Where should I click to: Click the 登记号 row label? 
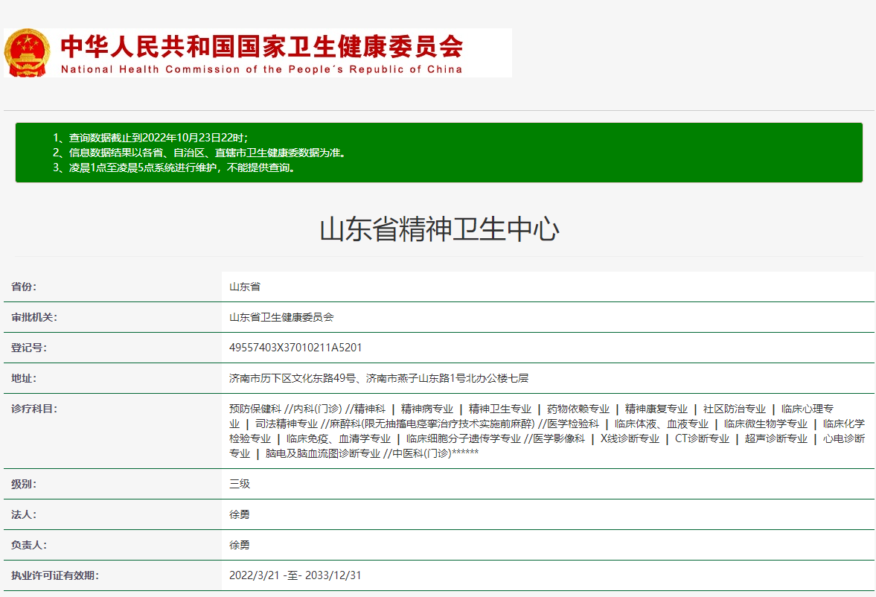click(29, 348)
